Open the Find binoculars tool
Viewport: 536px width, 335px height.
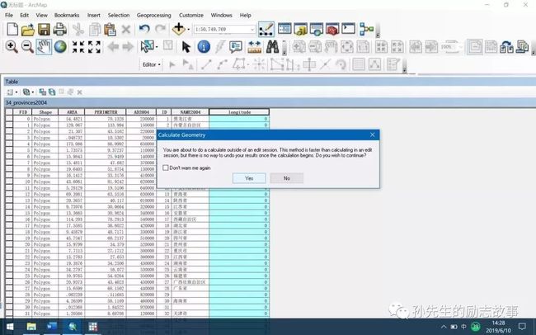(x=272, y=47)
